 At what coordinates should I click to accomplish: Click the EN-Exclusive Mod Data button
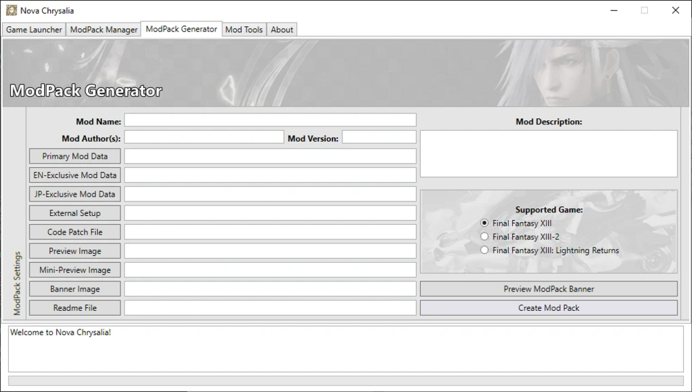[x=75, y=175]
